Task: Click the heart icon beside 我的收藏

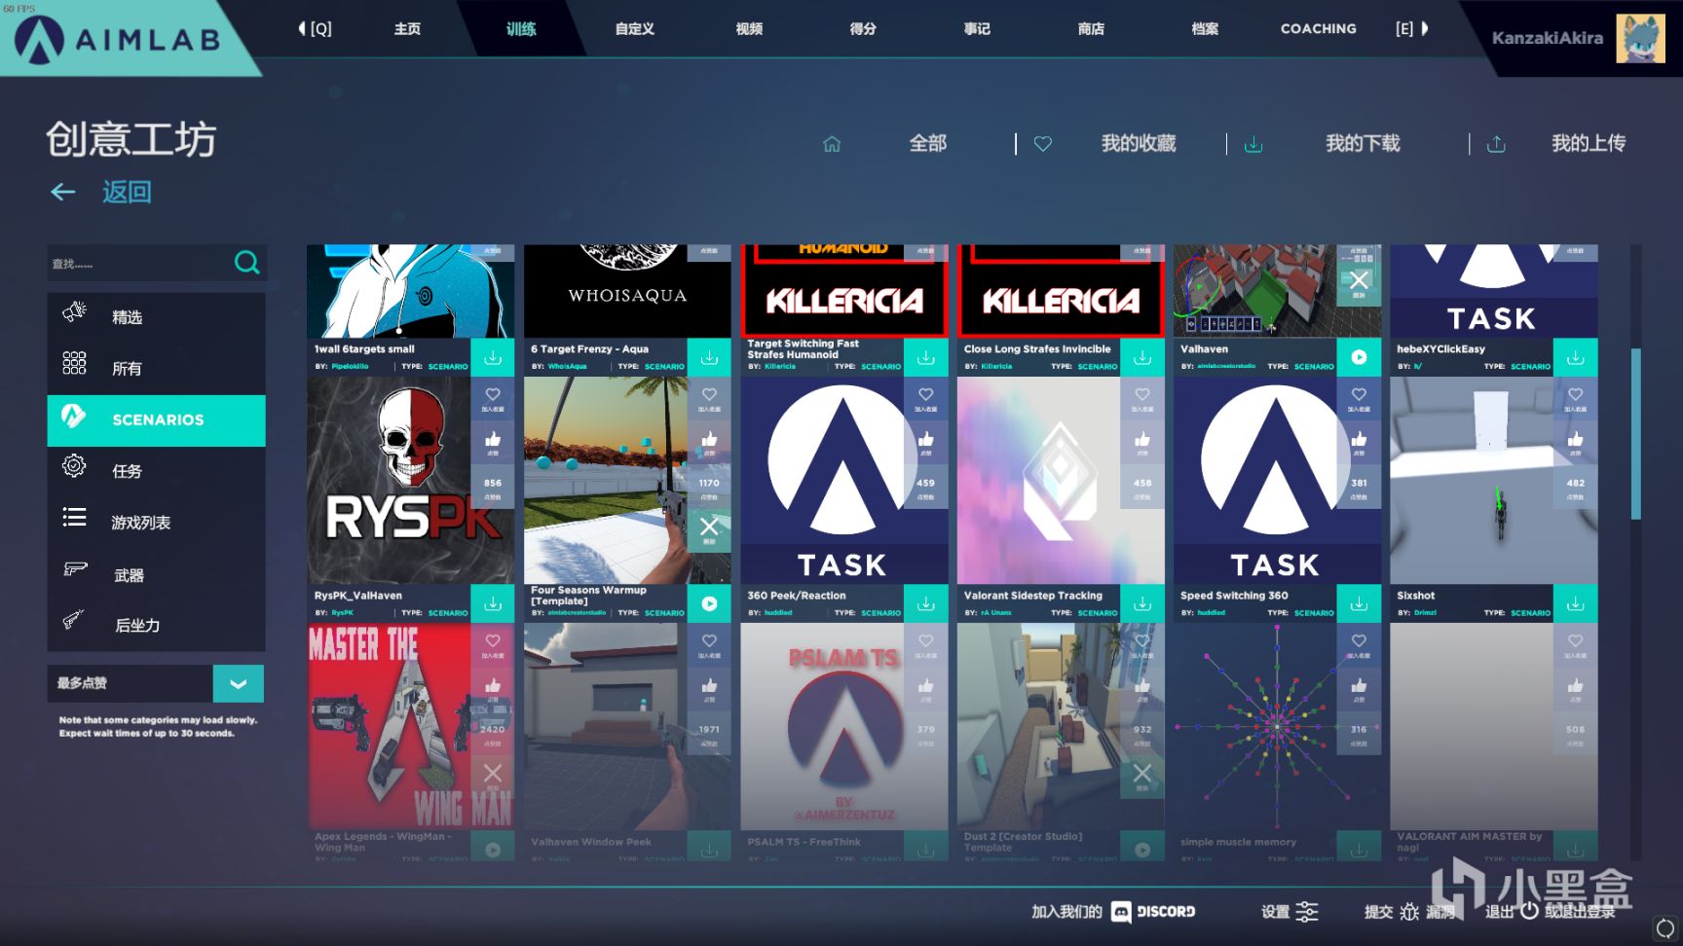Action: pos(1042,144)
